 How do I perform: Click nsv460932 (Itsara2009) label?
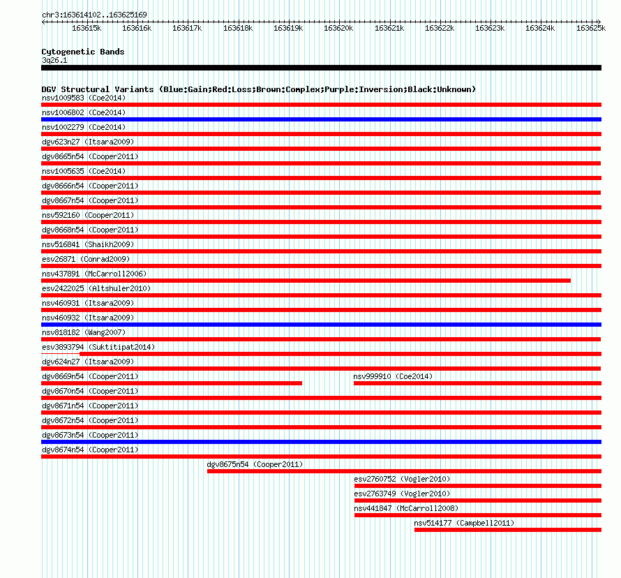point(88,318)
